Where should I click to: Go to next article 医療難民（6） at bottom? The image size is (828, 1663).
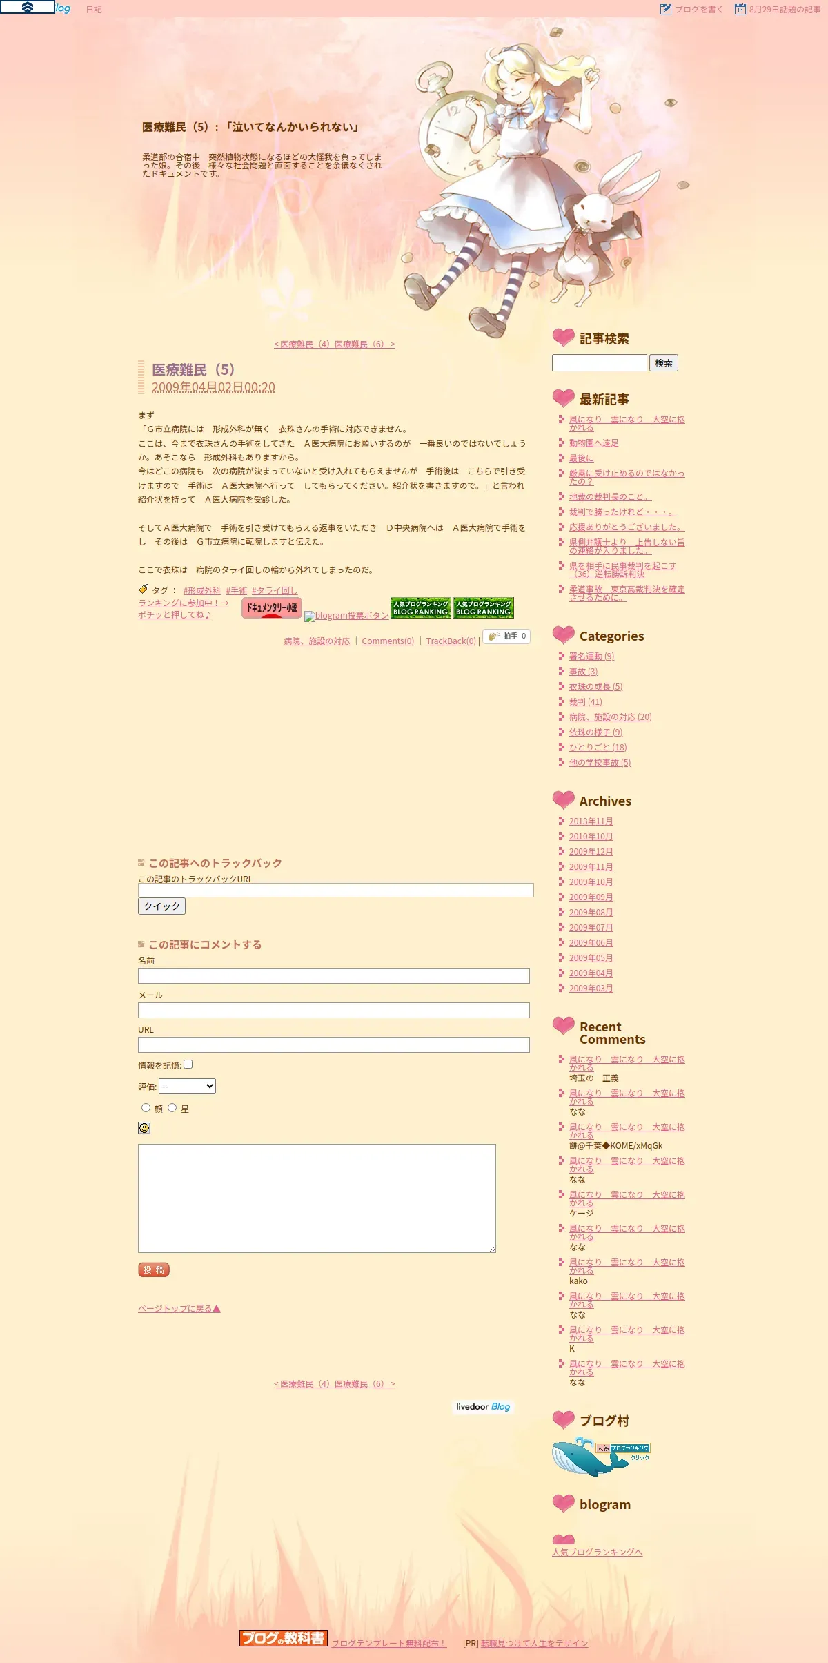click(365, 1383)
